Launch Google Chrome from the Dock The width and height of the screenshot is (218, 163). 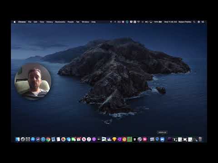[x=48, y=139]
